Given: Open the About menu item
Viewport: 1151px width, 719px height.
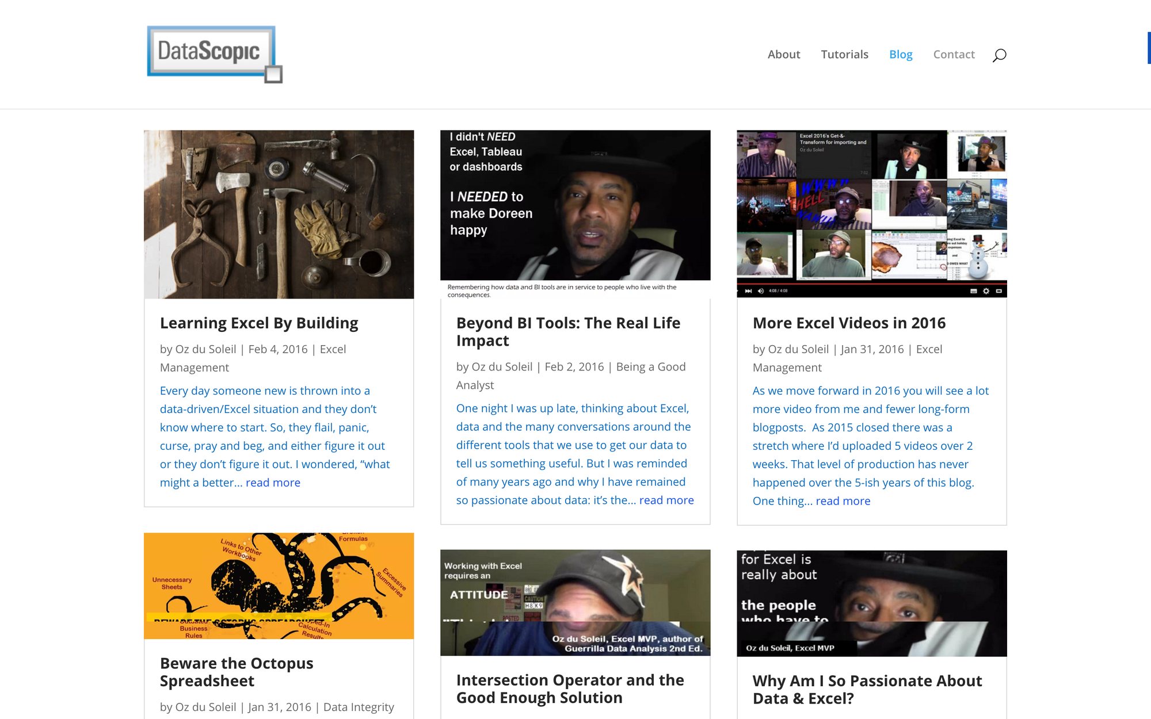Looking at the screenshot, I should coord(783,54).
